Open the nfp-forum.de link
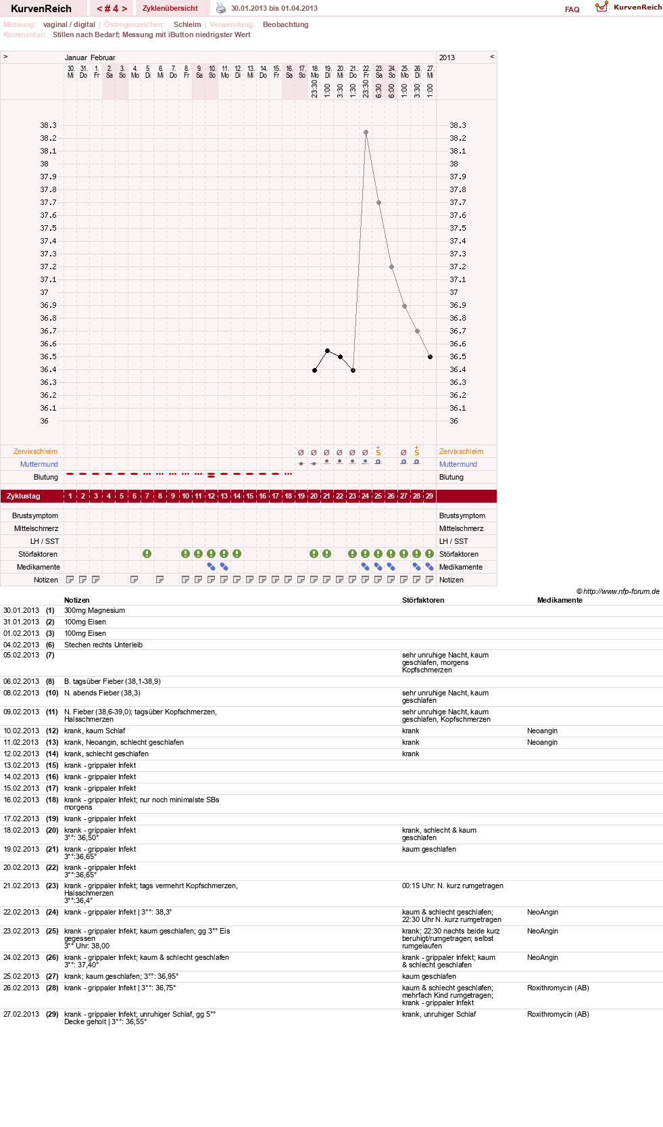This screenshot has width=663, height=1127. click(621, 591)
